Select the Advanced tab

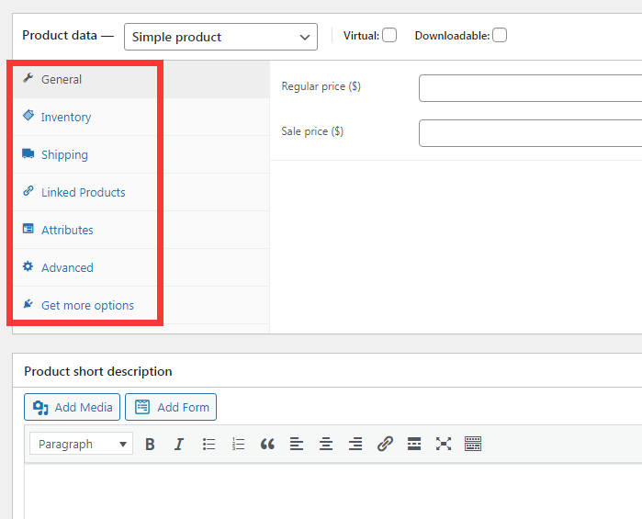click(x=141, y=267)
